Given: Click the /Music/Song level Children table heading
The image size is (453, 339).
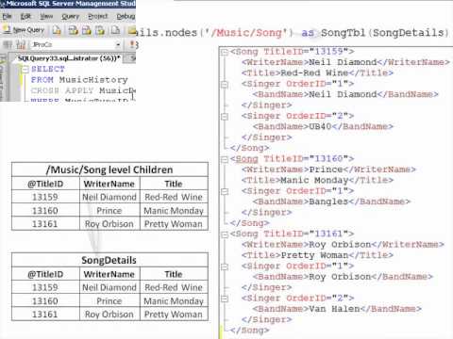Looking at the screenshot, I should [x=109, y=169].
